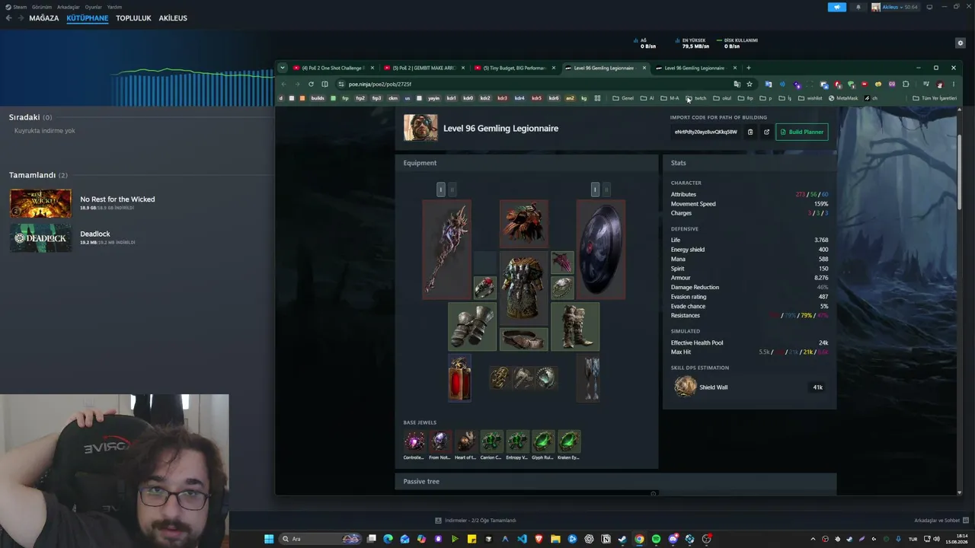Select the import code text field
This screenshot has width=975, height=548.
tap(706, 132)
